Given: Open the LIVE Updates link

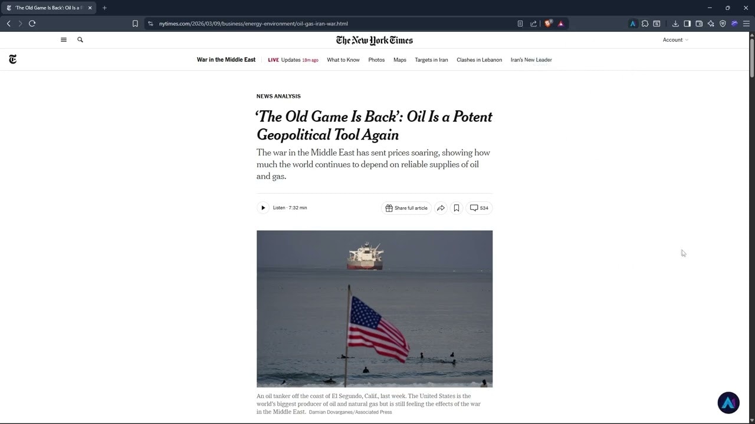Looking at the screenshot, I should coord(293,60).
